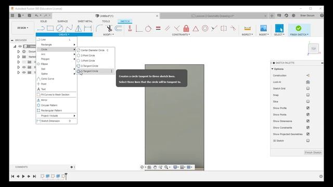Click the Undo arrow
Image resolution: width=333 pixels, height=187 pixels.
(x=37, y=15)
